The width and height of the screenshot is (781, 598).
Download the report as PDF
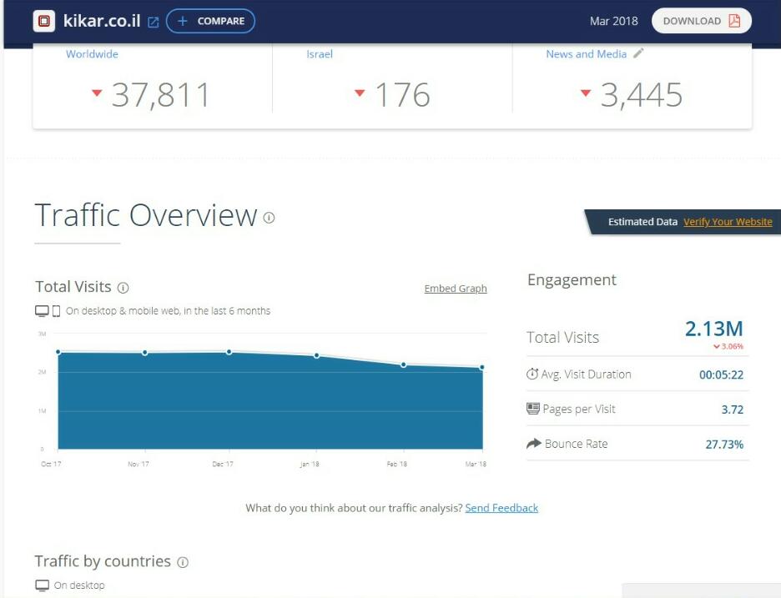(x=701, y=21)
